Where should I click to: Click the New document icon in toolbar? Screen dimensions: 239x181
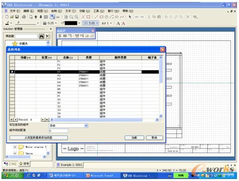(x=7, y=17)
